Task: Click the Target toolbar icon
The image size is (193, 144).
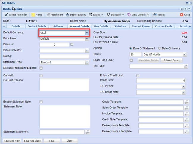Action: click(x=155, y=15)
